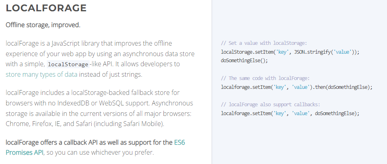Click the inline localStorage code snippet
This screenshot has height=164, width=387.
pos(68,64)
